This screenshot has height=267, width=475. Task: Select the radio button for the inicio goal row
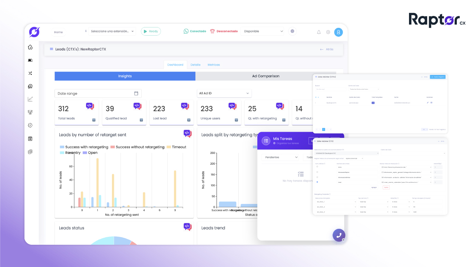point(317,167)
